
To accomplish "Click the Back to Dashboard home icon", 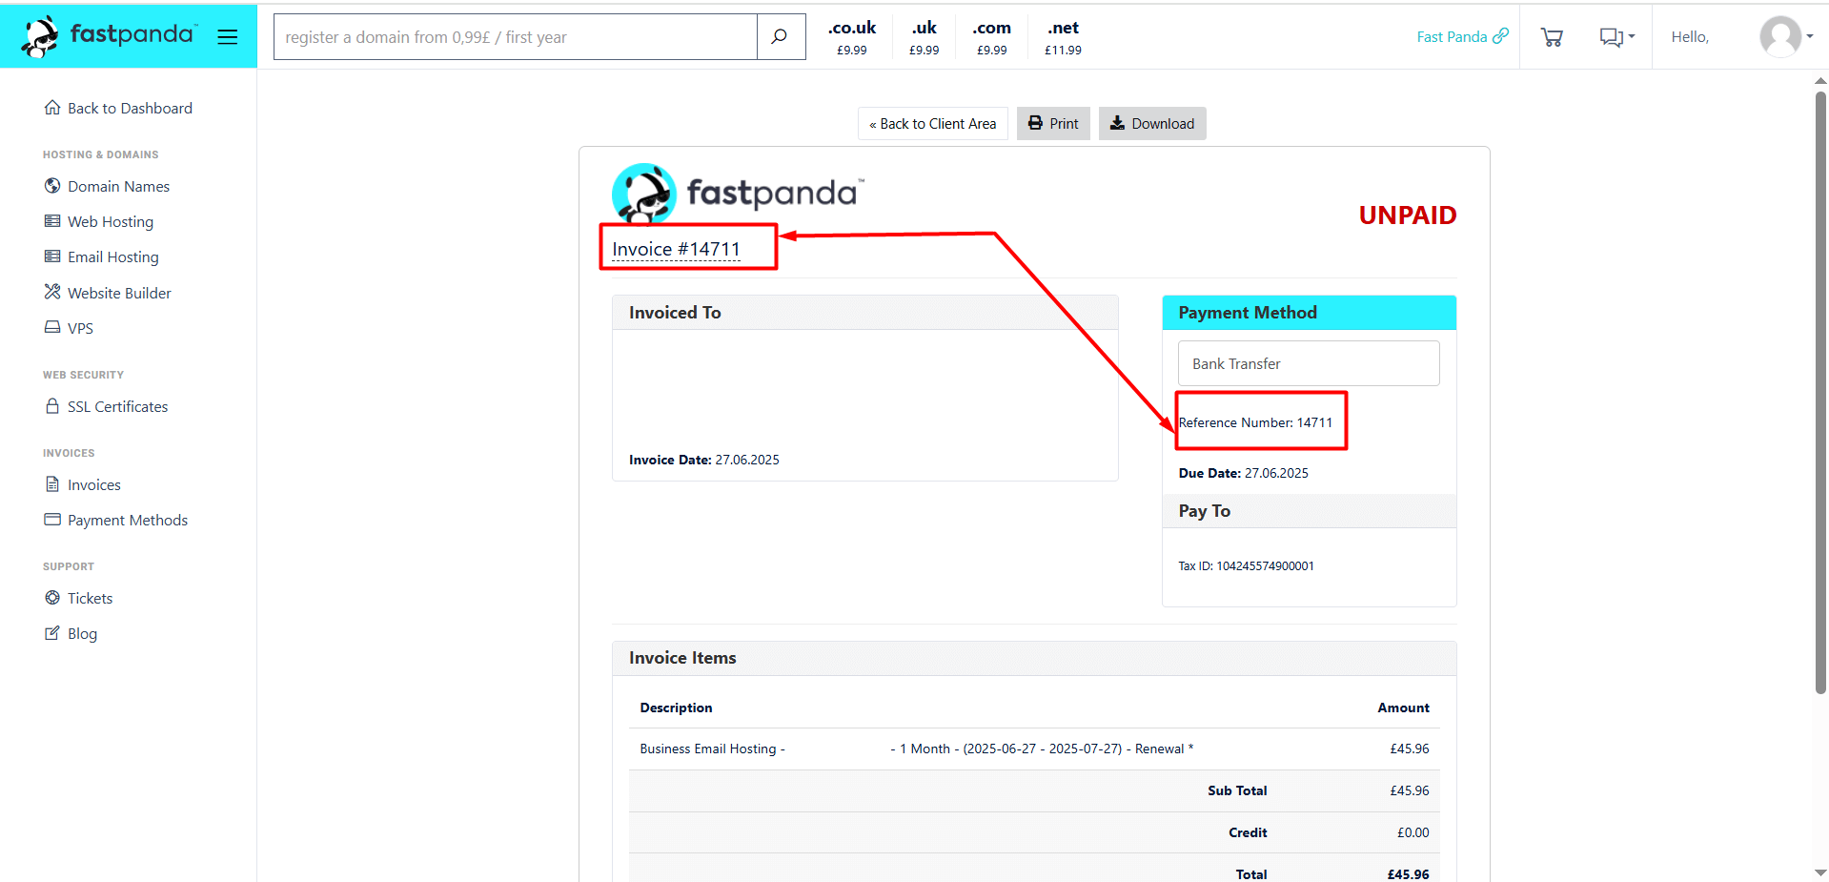I will click(52, 107).
